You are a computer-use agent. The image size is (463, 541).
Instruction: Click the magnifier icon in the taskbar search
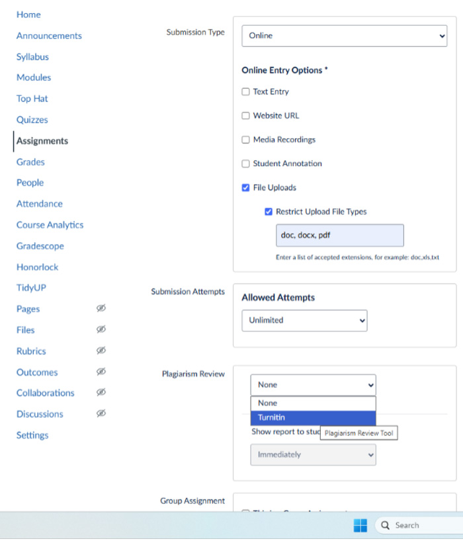tap(385, 524)
